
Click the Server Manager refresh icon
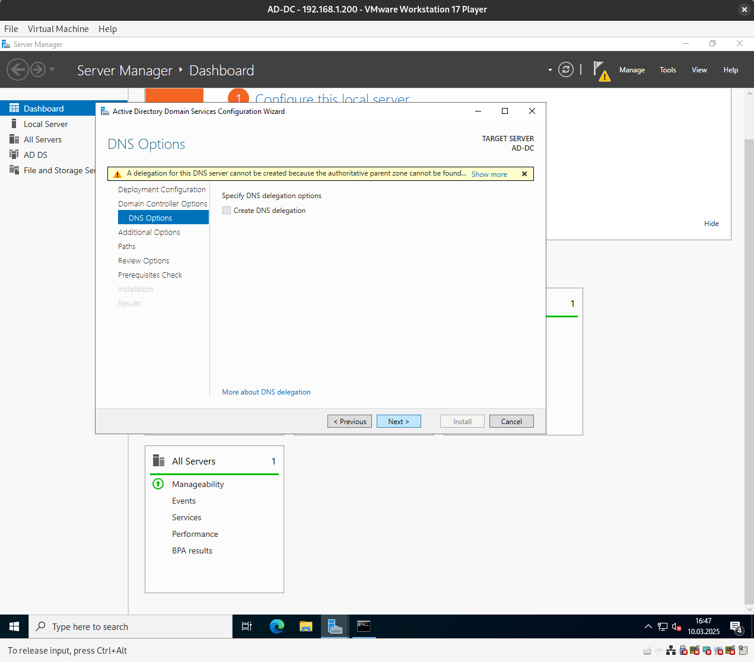[566, 70]
